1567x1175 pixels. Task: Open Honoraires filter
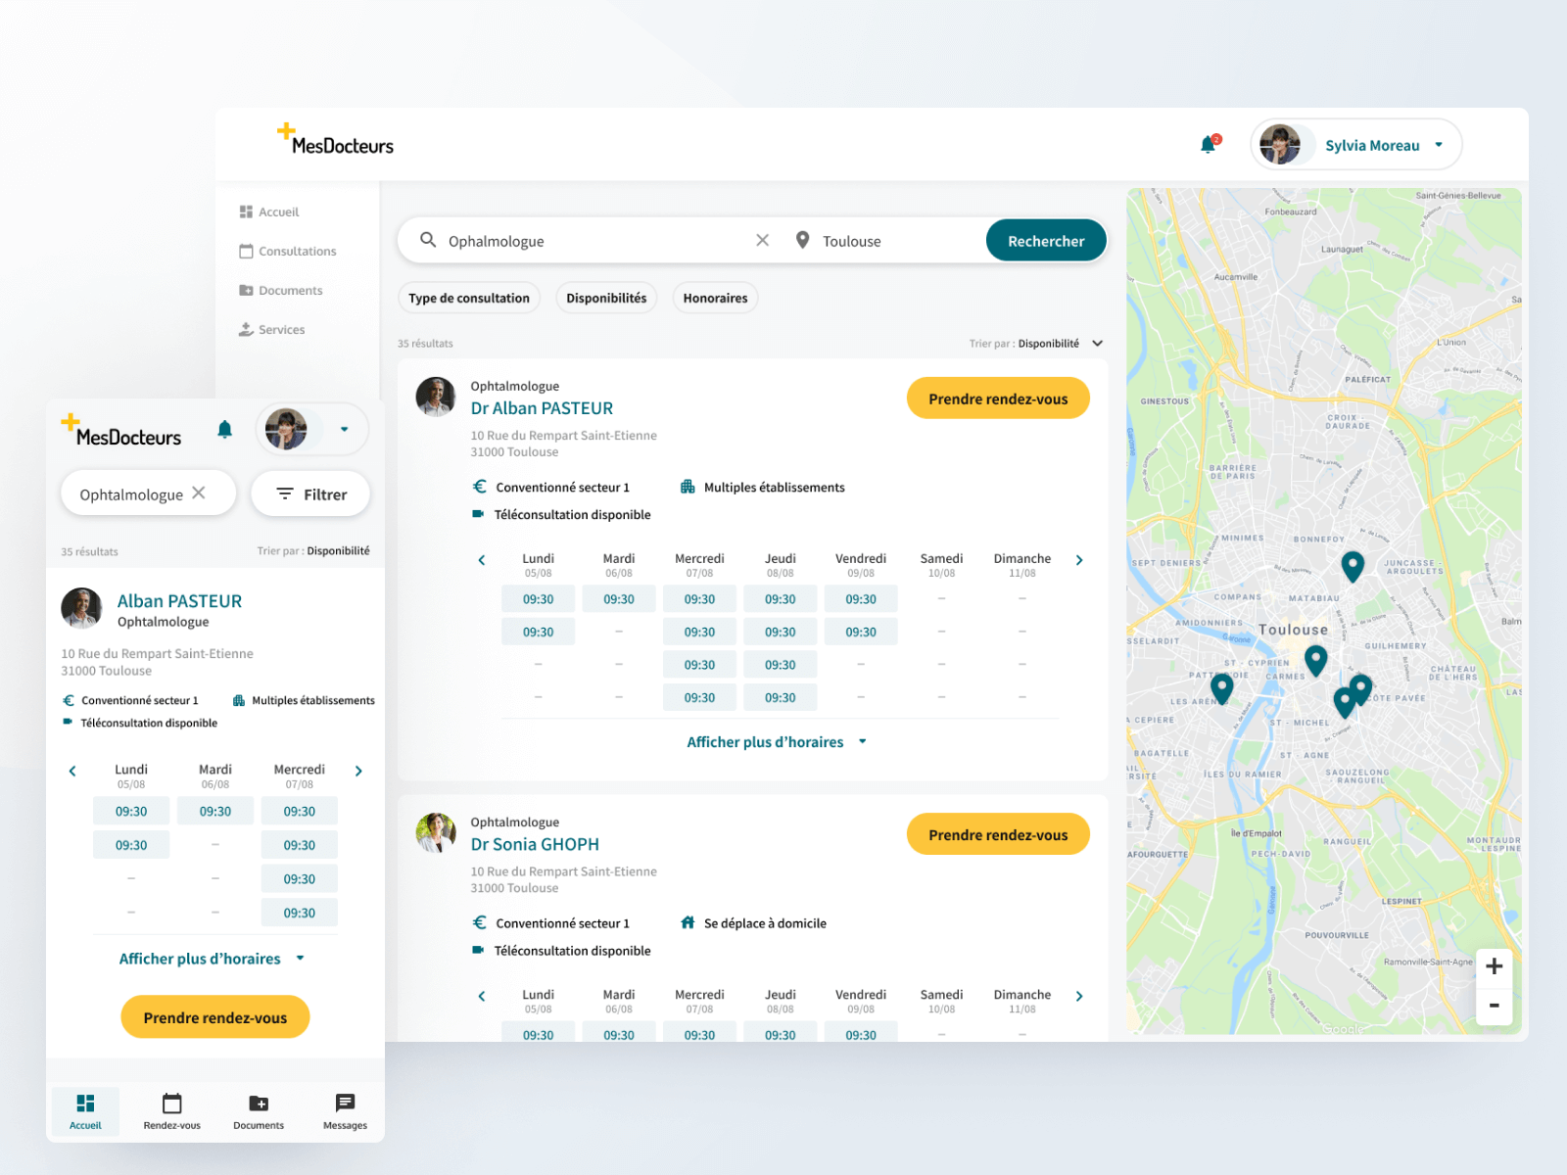click(715, 298)
